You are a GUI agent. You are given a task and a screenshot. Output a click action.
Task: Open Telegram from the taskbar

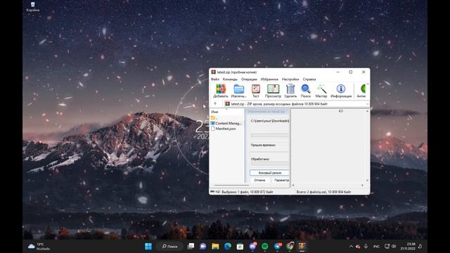[x=278, y=246]
